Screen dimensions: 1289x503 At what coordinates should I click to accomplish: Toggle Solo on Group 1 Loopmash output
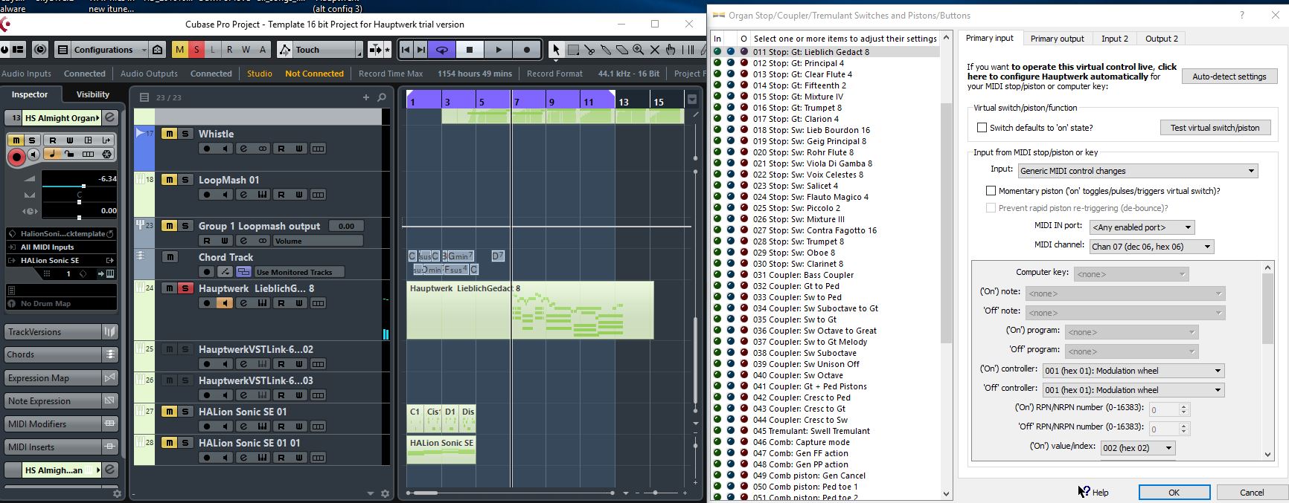[185, 226]
